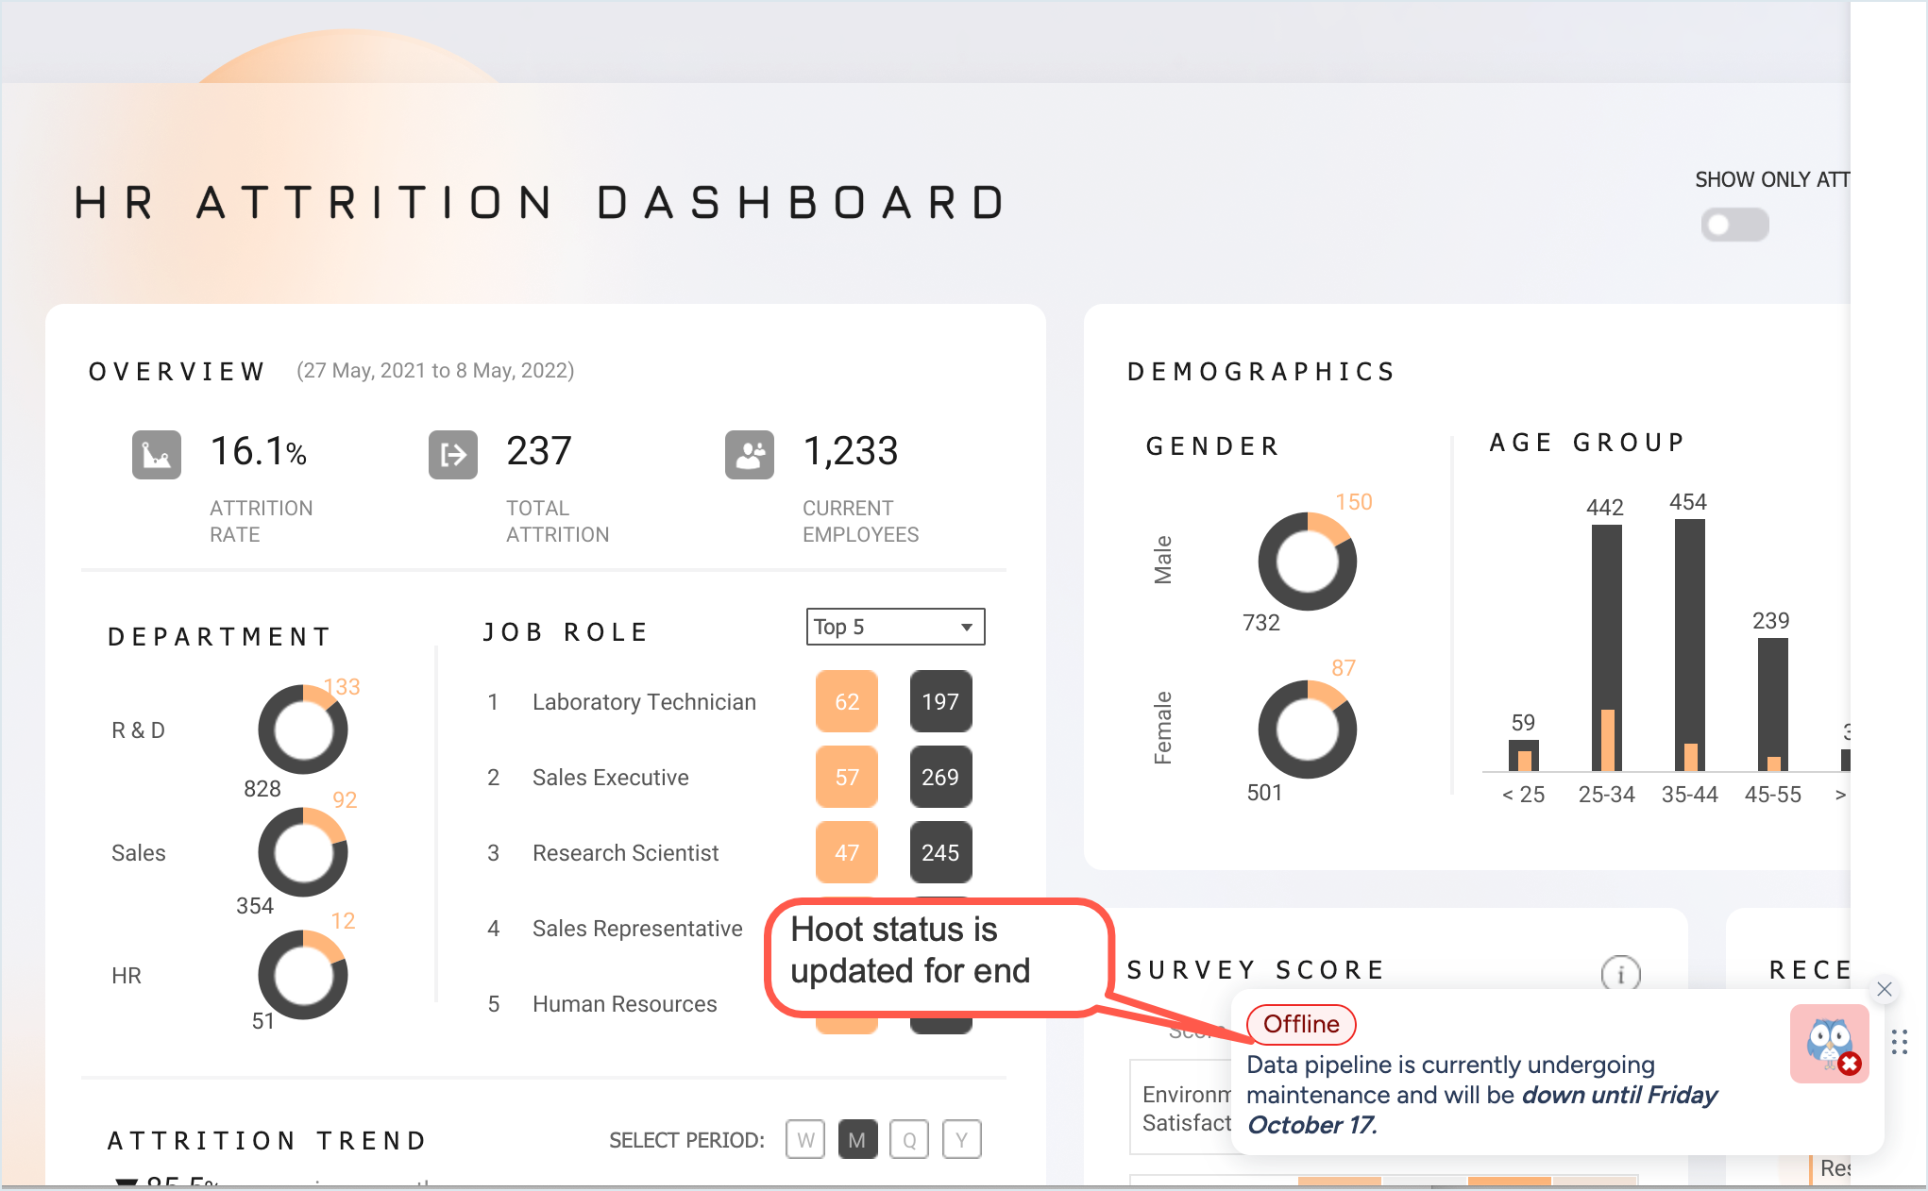The height and width of the screenshot is (1191, 1928).
Task: Select the weekly period W button
Action: [x=805, y=1139]
